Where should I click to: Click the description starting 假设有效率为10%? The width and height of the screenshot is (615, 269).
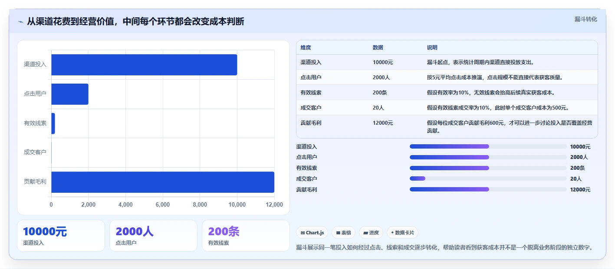pyautogui.click(x=490, y=93)
